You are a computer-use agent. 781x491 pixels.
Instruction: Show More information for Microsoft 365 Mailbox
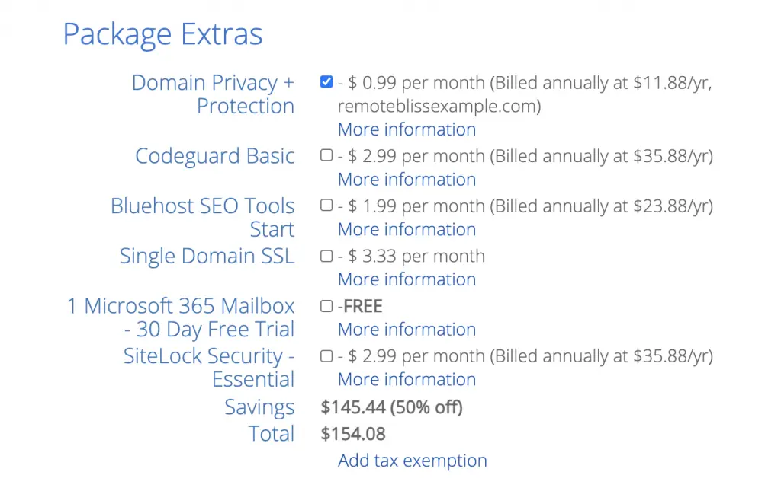point(407,330)
